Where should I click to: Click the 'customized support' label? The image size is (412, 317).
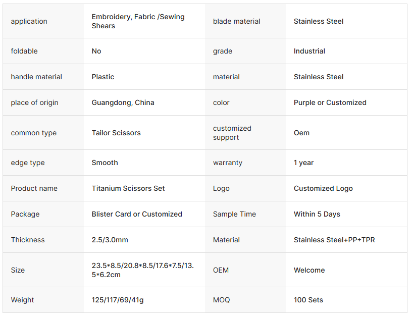pyautogui.click(x=232, y=133)
